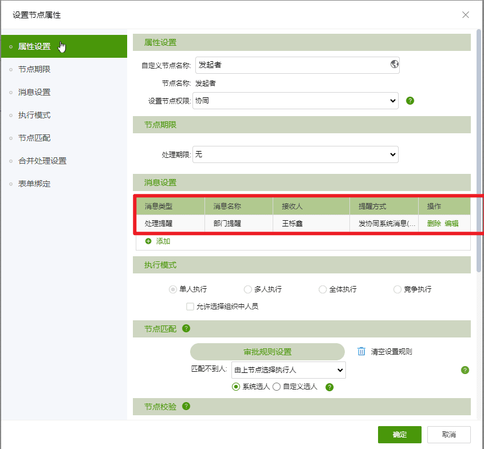Switch to 节点期限 sidebar item

tap(64, 69)
